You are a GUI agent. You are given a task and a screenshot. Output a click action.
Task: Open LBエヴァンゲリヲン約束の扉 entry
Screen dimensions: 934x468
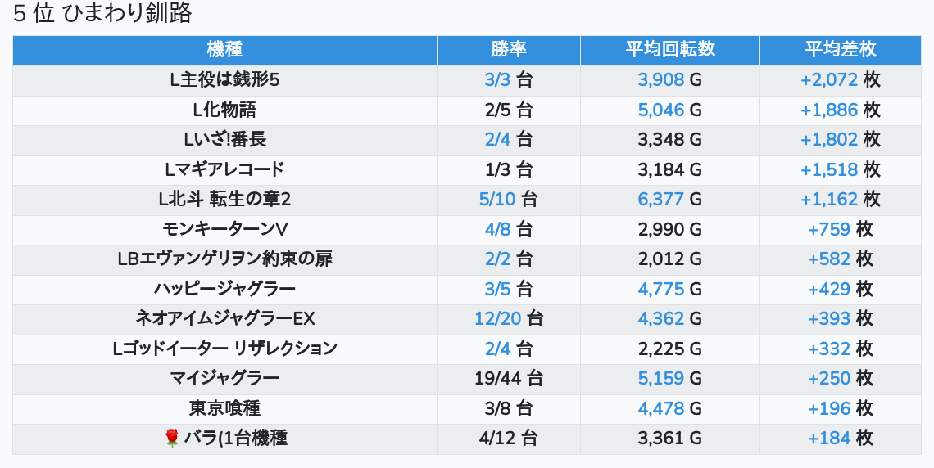coord(224,259)
